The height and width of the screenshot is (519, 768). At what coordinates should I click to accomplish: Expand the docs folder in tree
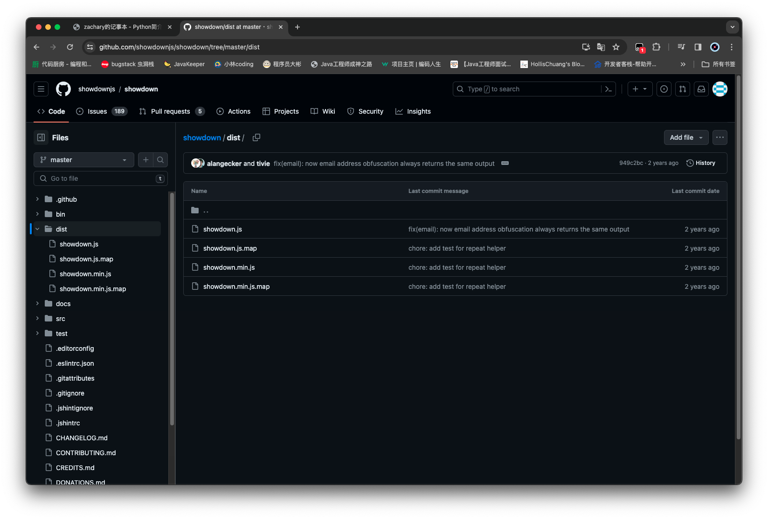coord(37,304)
